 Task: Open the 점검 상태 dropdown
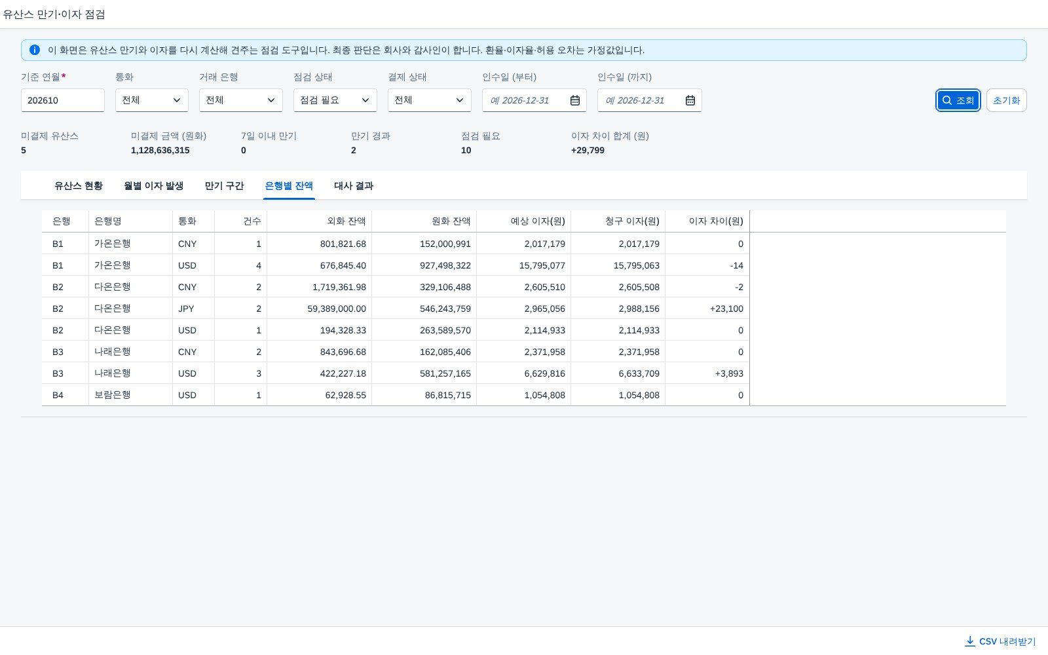pyautogui.click(x=335, y=100)
